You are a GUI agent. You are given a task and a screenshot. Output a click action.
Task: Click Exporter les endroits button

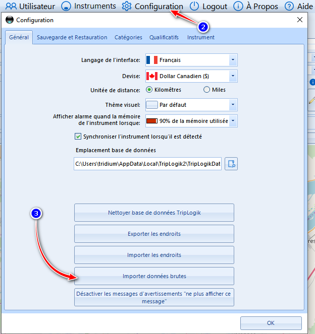pyautogui.click(x=154, y=234)
